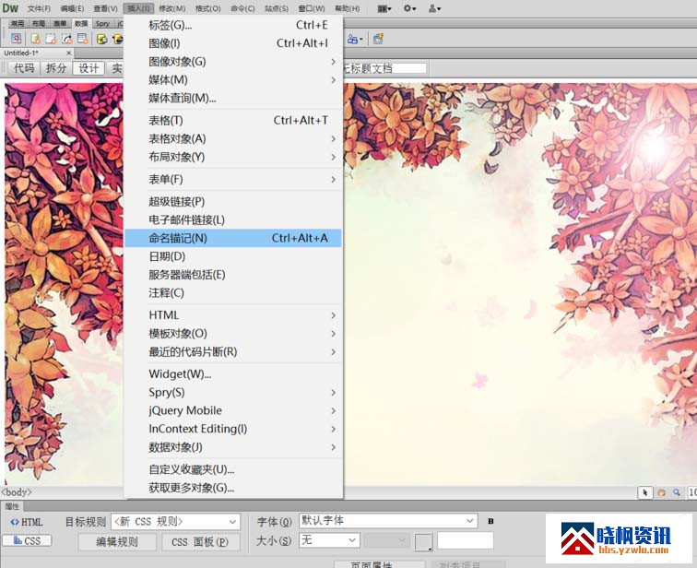Click the fifth icon in the Data insert bar
The height and width of the screenshot is (568, 697).
82,39
